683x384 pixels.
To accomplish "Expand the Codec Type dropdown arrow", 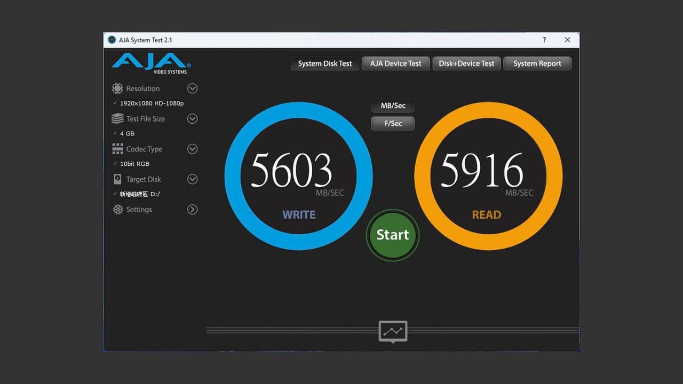I will [x=193, y=149].
